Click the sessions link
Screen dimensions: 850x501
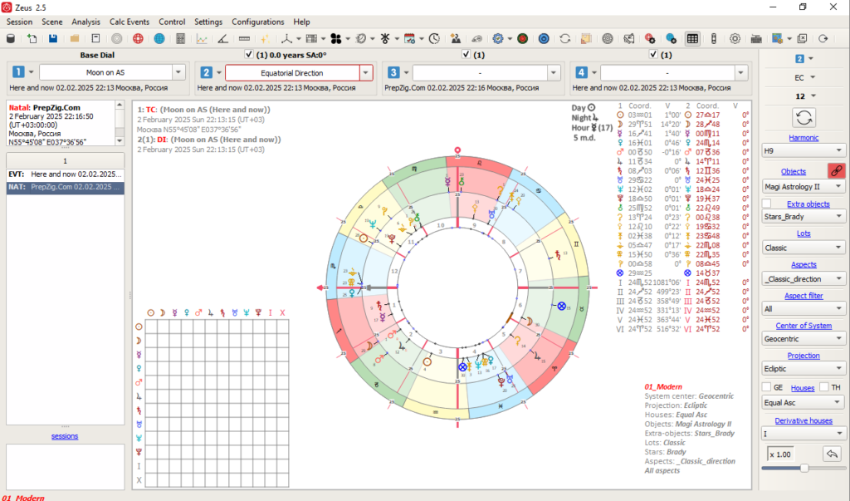65,436
